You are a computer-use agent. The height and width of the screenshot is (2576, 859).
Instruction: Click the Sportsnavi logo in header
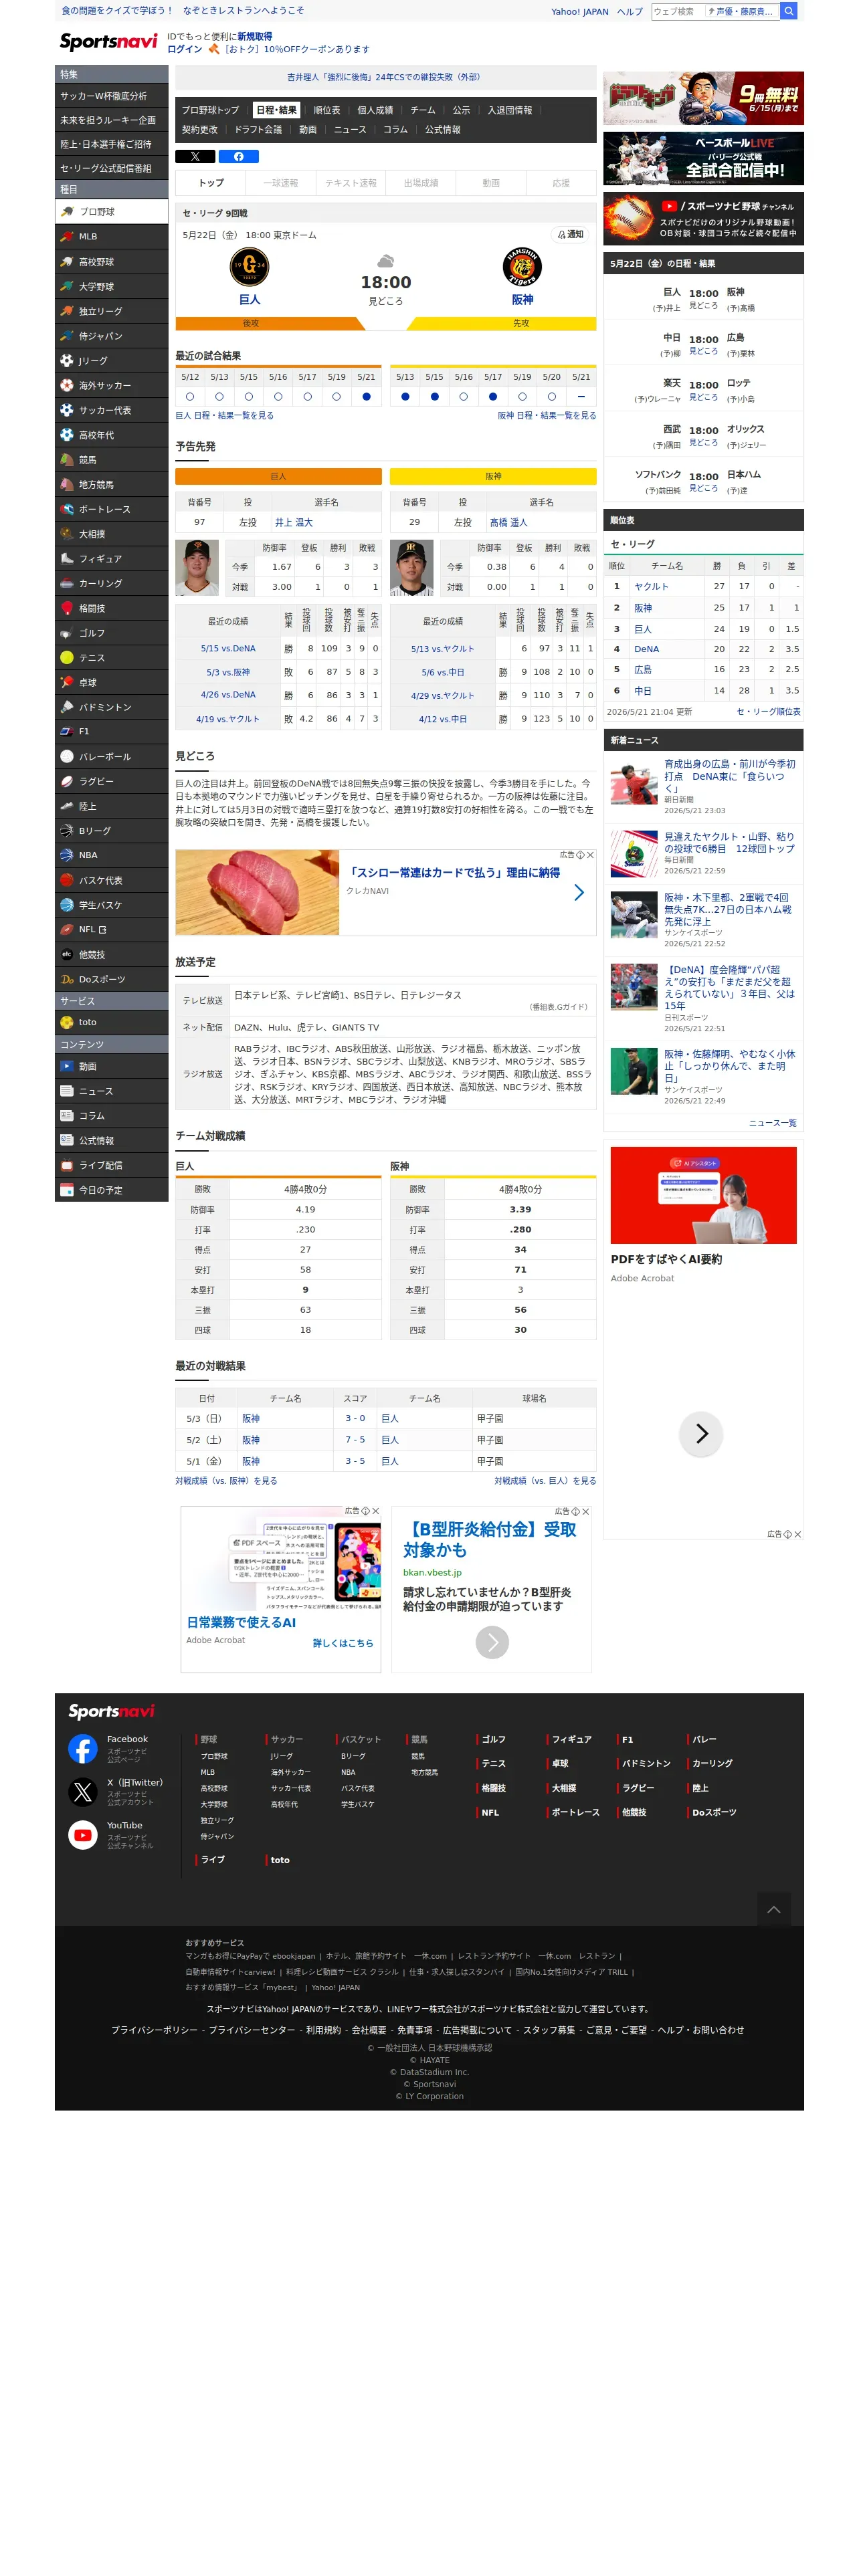click(108, 42)
